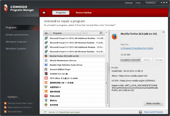Screen dimensions: 170x116
Task: Open the first RSS highlight feed icon
Action: pyautogui.click(x=5, y=103)
